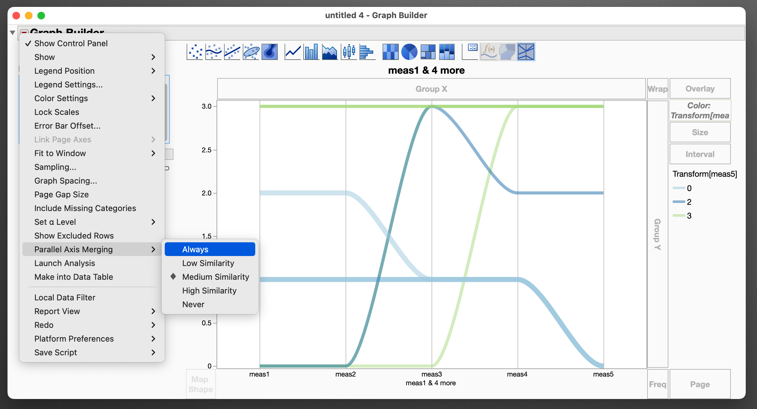The width and height of the screenshot is (757, 409).
Task: Choose the Bar chart element icon
Action: coord(311,52)
